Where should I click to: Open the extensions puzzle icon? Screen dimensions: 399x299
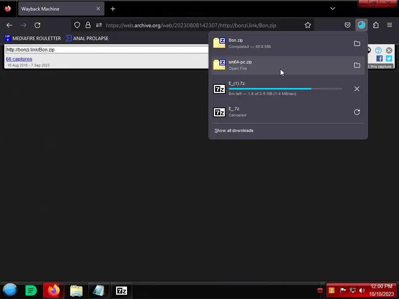pos(376,25)
